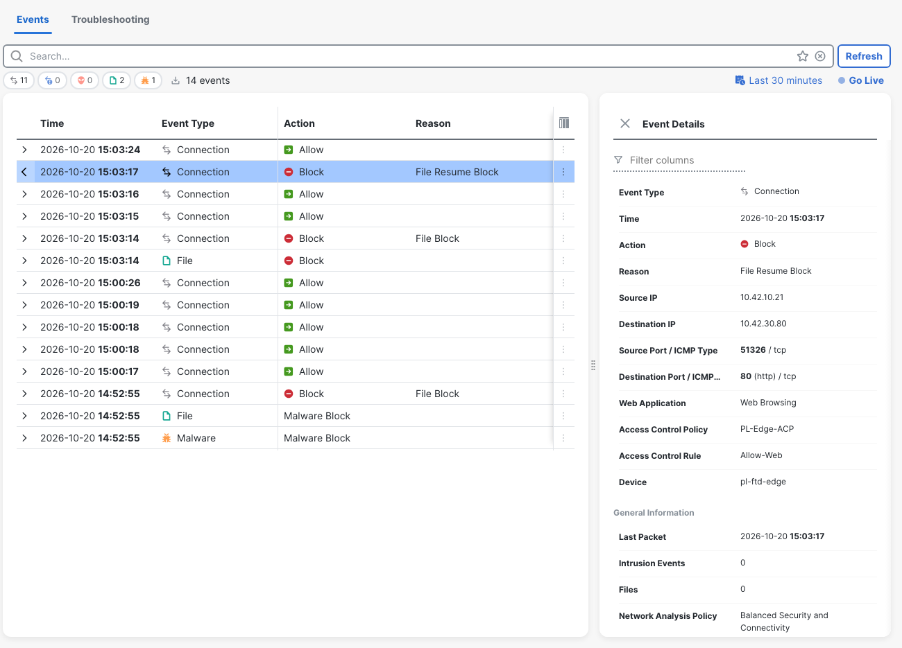
Task: Switch to the Troubleshooting tab
Action: click(x=110, y=19)
